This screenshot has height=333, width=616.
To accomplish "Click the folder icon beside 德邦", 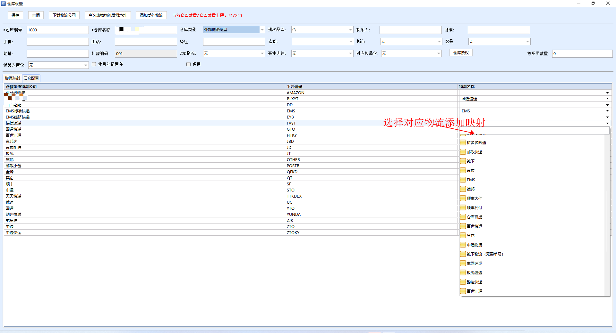I will (463, 189).
